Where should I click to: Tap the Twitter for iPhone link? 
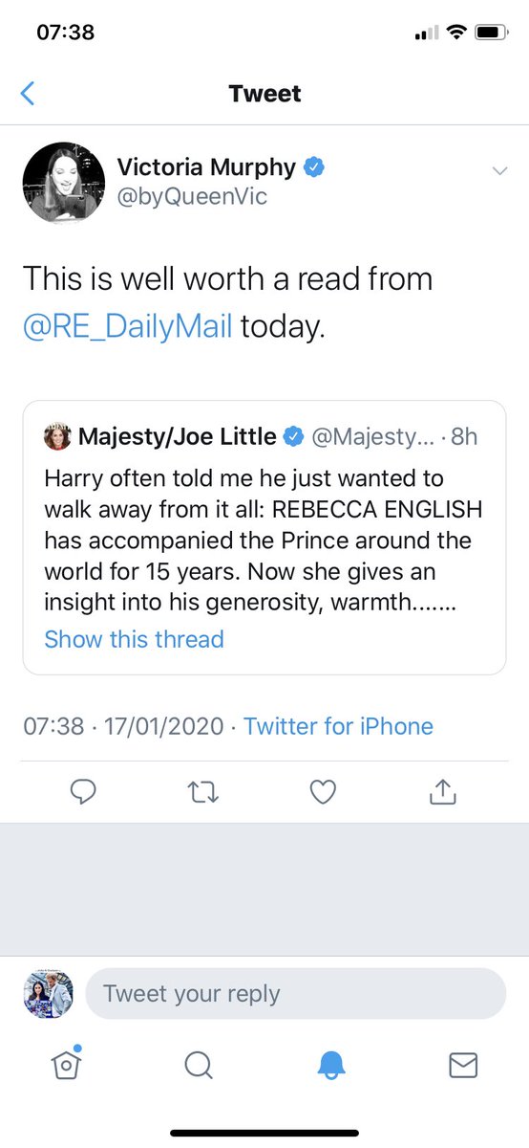tap(338, 726)
